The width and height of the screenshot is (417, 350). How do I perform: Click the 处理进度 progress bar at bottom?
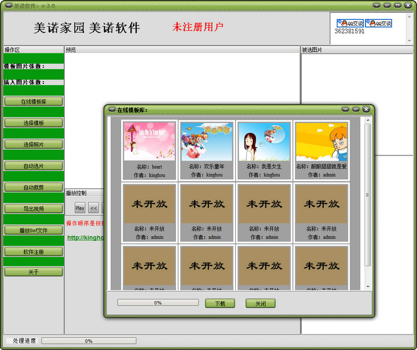click(x=89, y=341)
